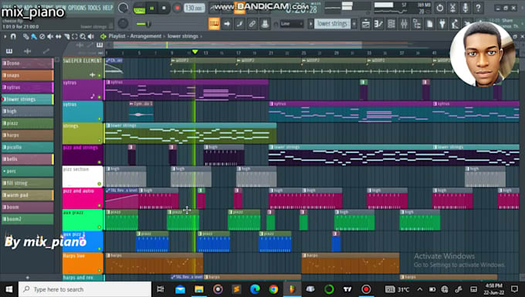Open the VIEW menu
The height and width of the screenshot is (297, 525).
60,8
